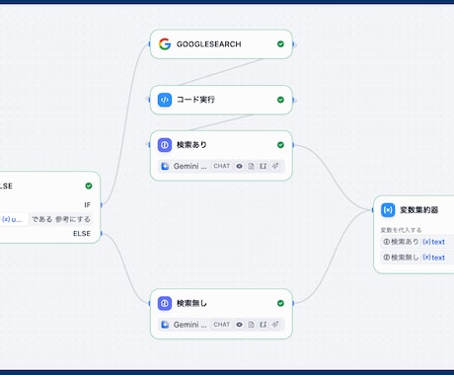This screenshot has width=454, height=375.
Task: Click the GOOGLESEARCH node output handle
Action: point(294,44)
